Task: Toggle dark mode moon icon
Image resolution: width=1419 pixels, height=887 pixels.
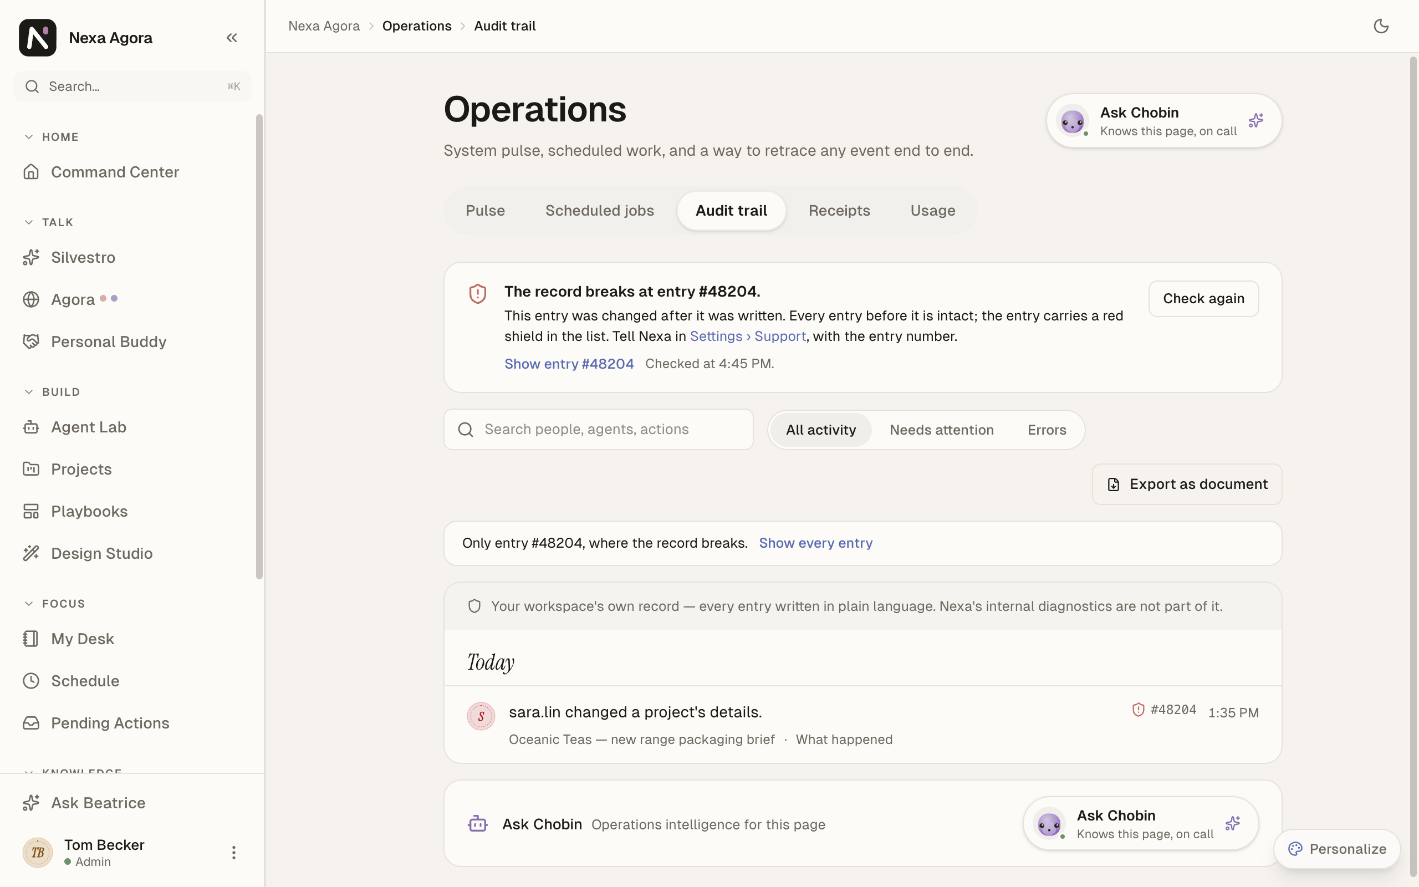Action: (1381, 26)
